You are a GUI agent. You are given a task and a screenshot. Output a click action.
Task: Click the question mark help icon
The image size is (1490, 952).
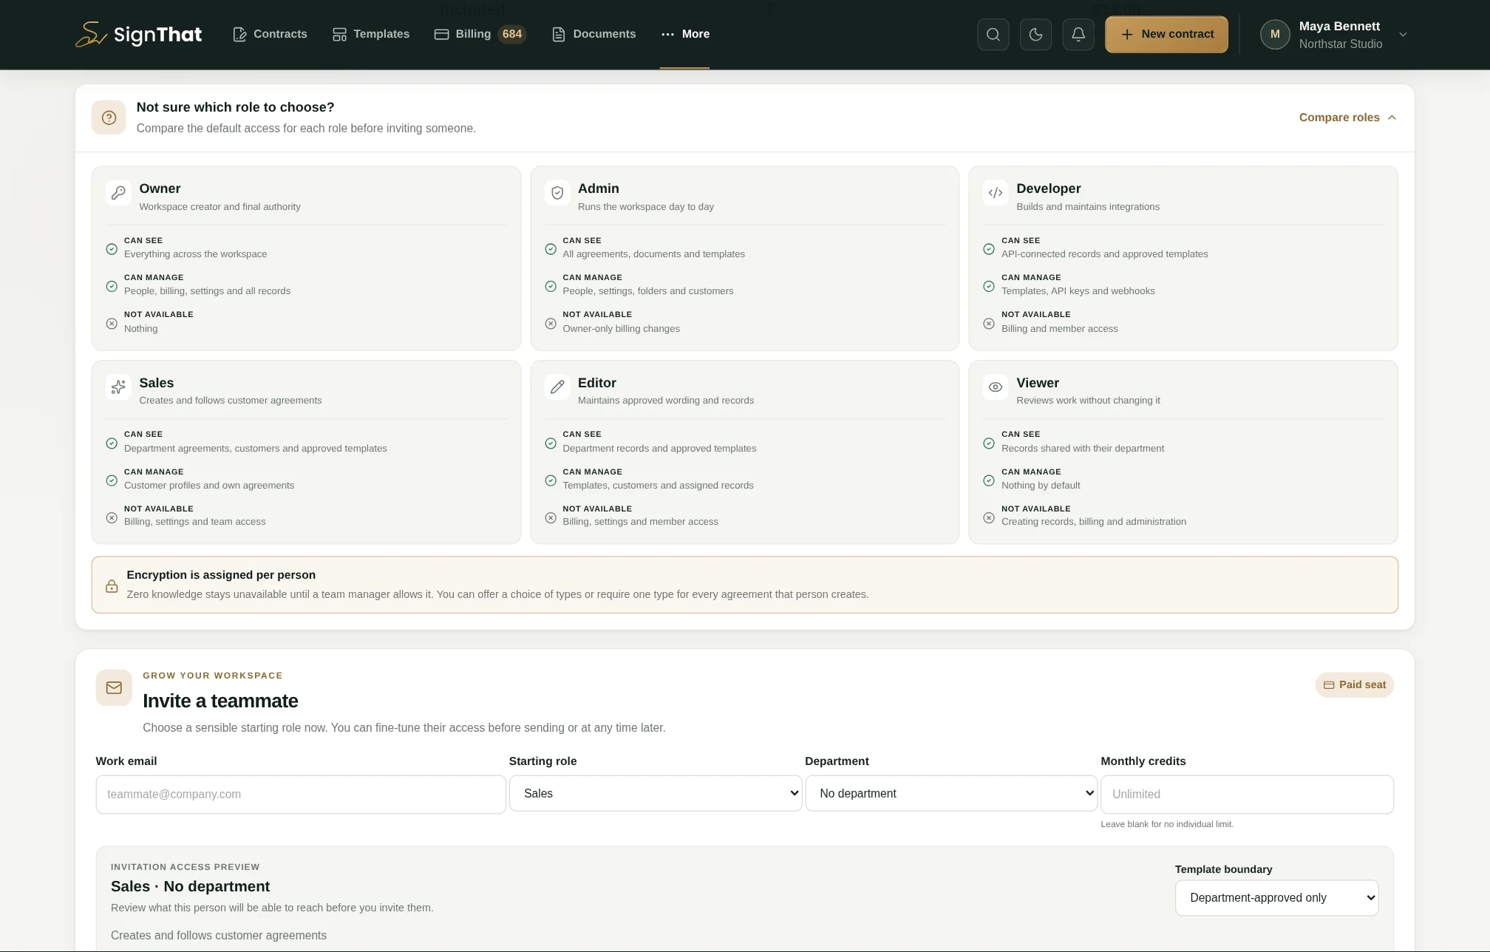tap(109, 118)
